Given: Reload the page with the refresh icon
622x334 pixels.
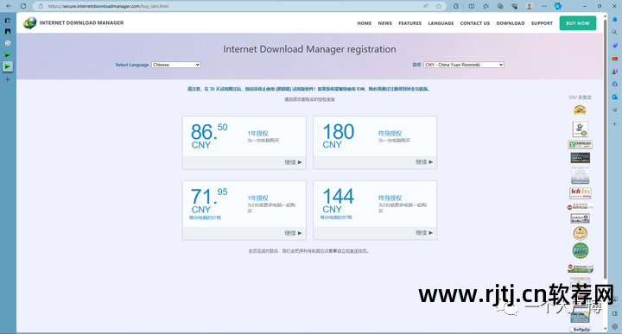Looking at the screenshot, I should (23, 6).
